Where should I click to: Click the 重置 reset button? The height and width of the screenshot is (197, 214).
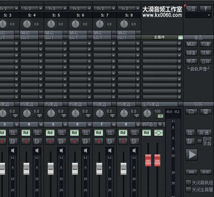[x=199, y=37]
